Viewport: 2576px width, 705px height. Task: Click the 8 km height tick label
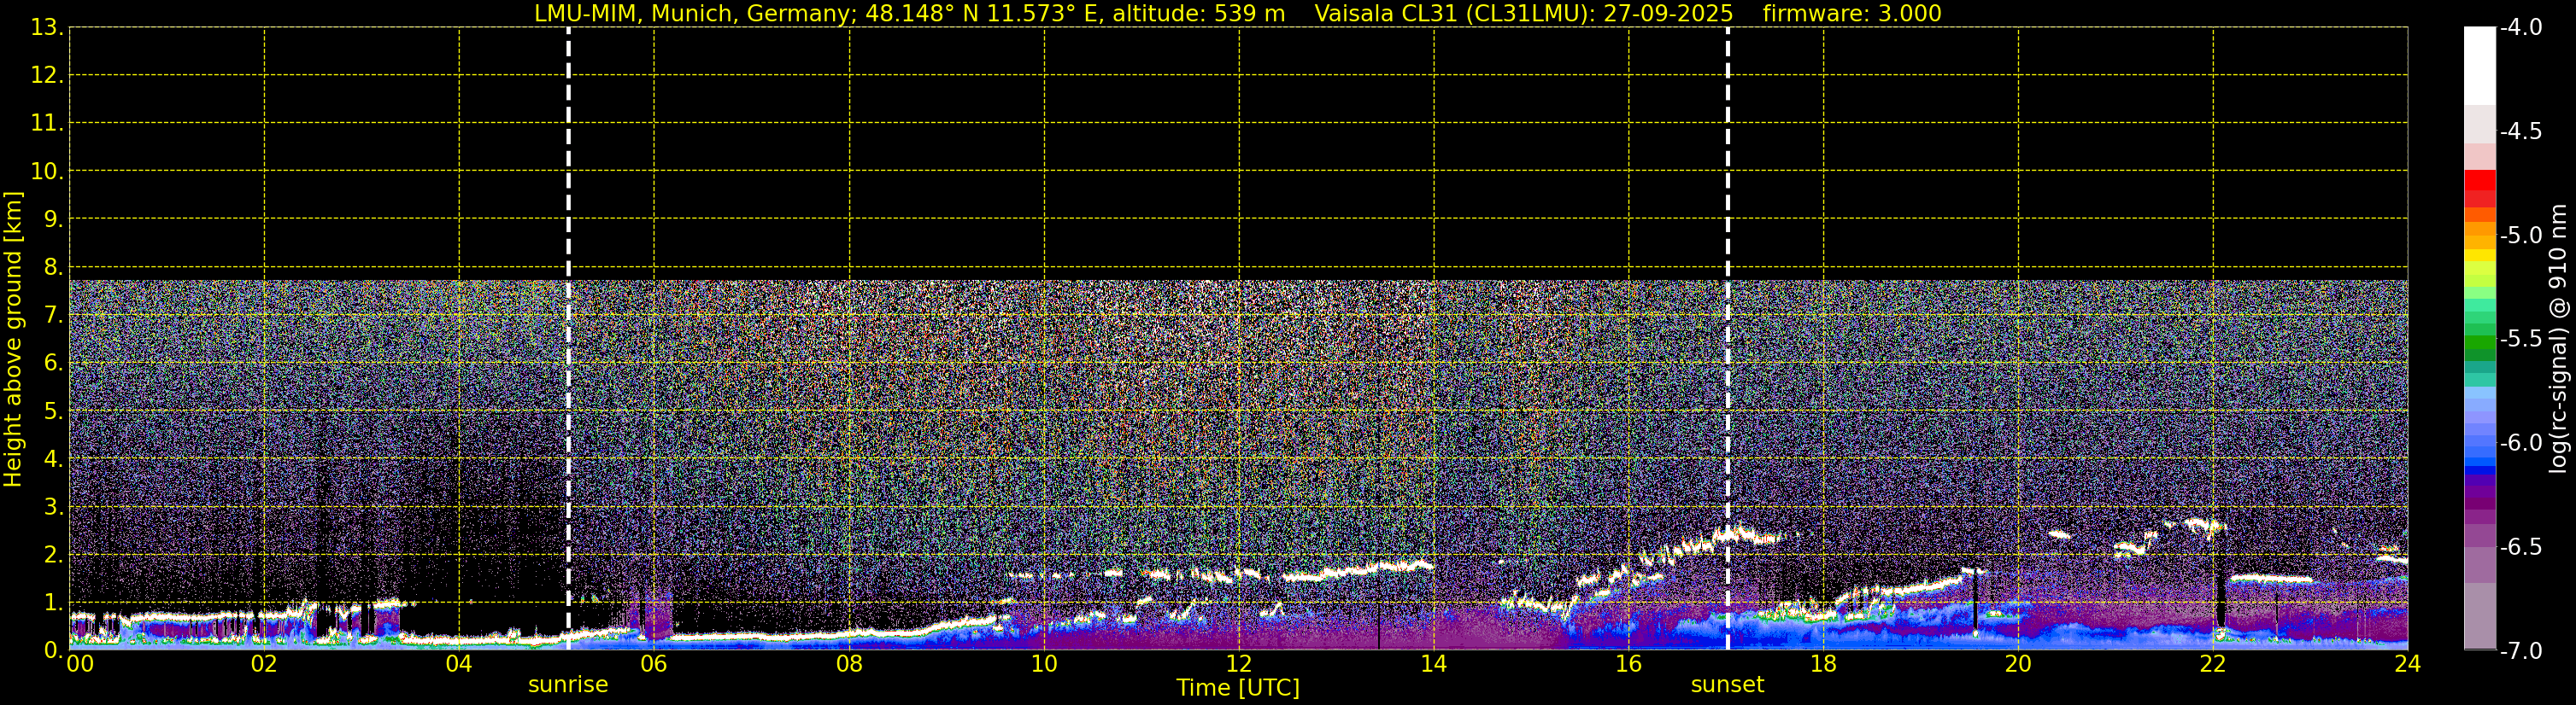coord(52,266)
